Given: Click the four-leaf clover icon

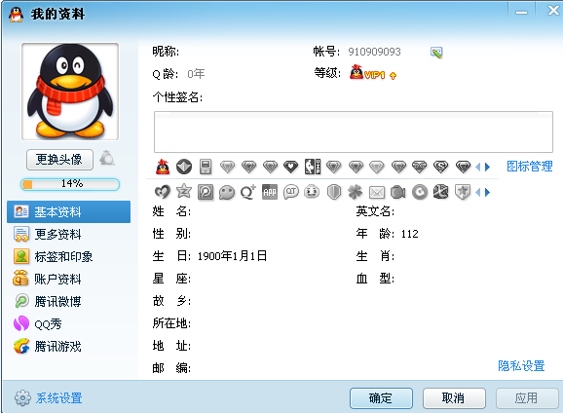Looking at the screenshot, I should (356, 192).
